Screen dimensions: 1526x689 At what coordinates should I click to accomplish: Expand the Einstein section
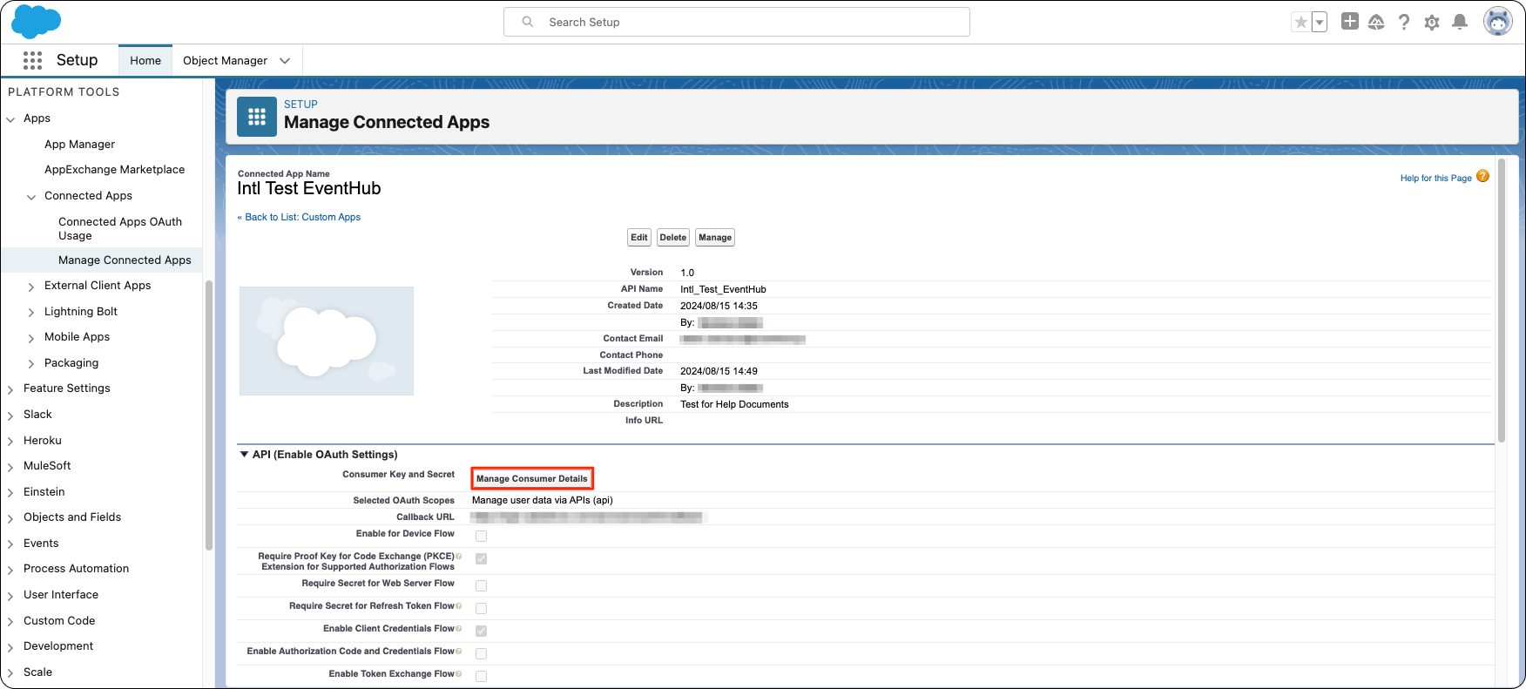tap(10, 493)
